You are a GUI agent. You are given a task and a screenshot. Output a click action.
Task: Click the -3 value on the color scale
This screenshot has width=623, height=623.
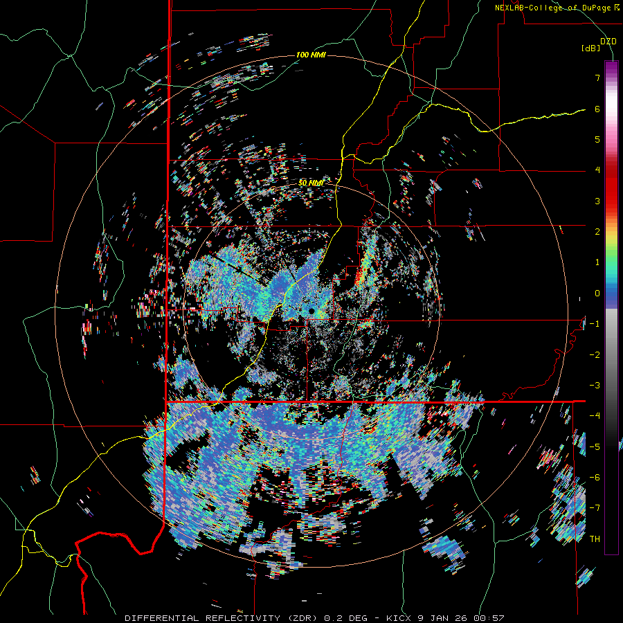pyautogui.click(x=595, y=386)
